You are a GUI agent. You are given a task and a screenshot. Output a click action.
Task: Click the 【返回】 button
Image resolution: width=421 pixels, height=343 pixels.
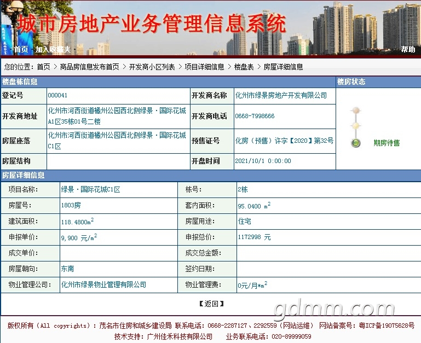coord(211,304)
